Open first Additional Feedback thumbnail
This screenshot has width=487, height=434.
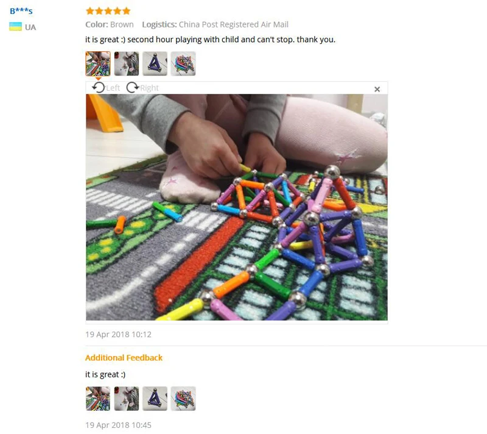(98, 399)
